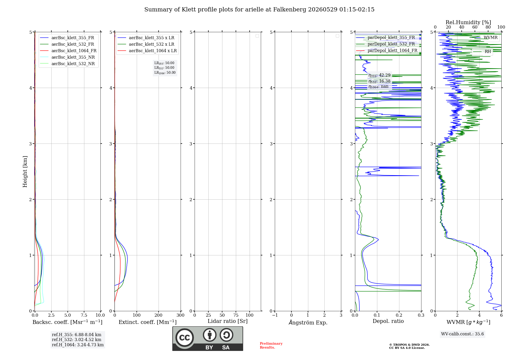
Task: Click legend entry aerBsc_klett_1064_FR
Action: point(69,51)
